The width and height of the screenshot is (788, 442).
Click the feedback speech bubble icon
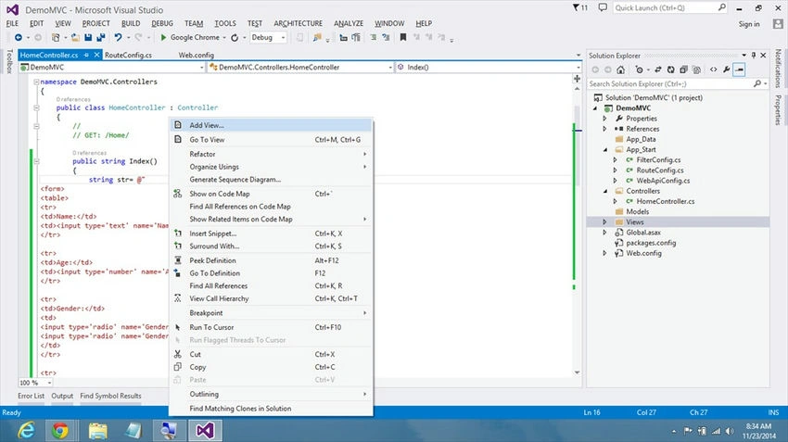[x=603, y=7]
